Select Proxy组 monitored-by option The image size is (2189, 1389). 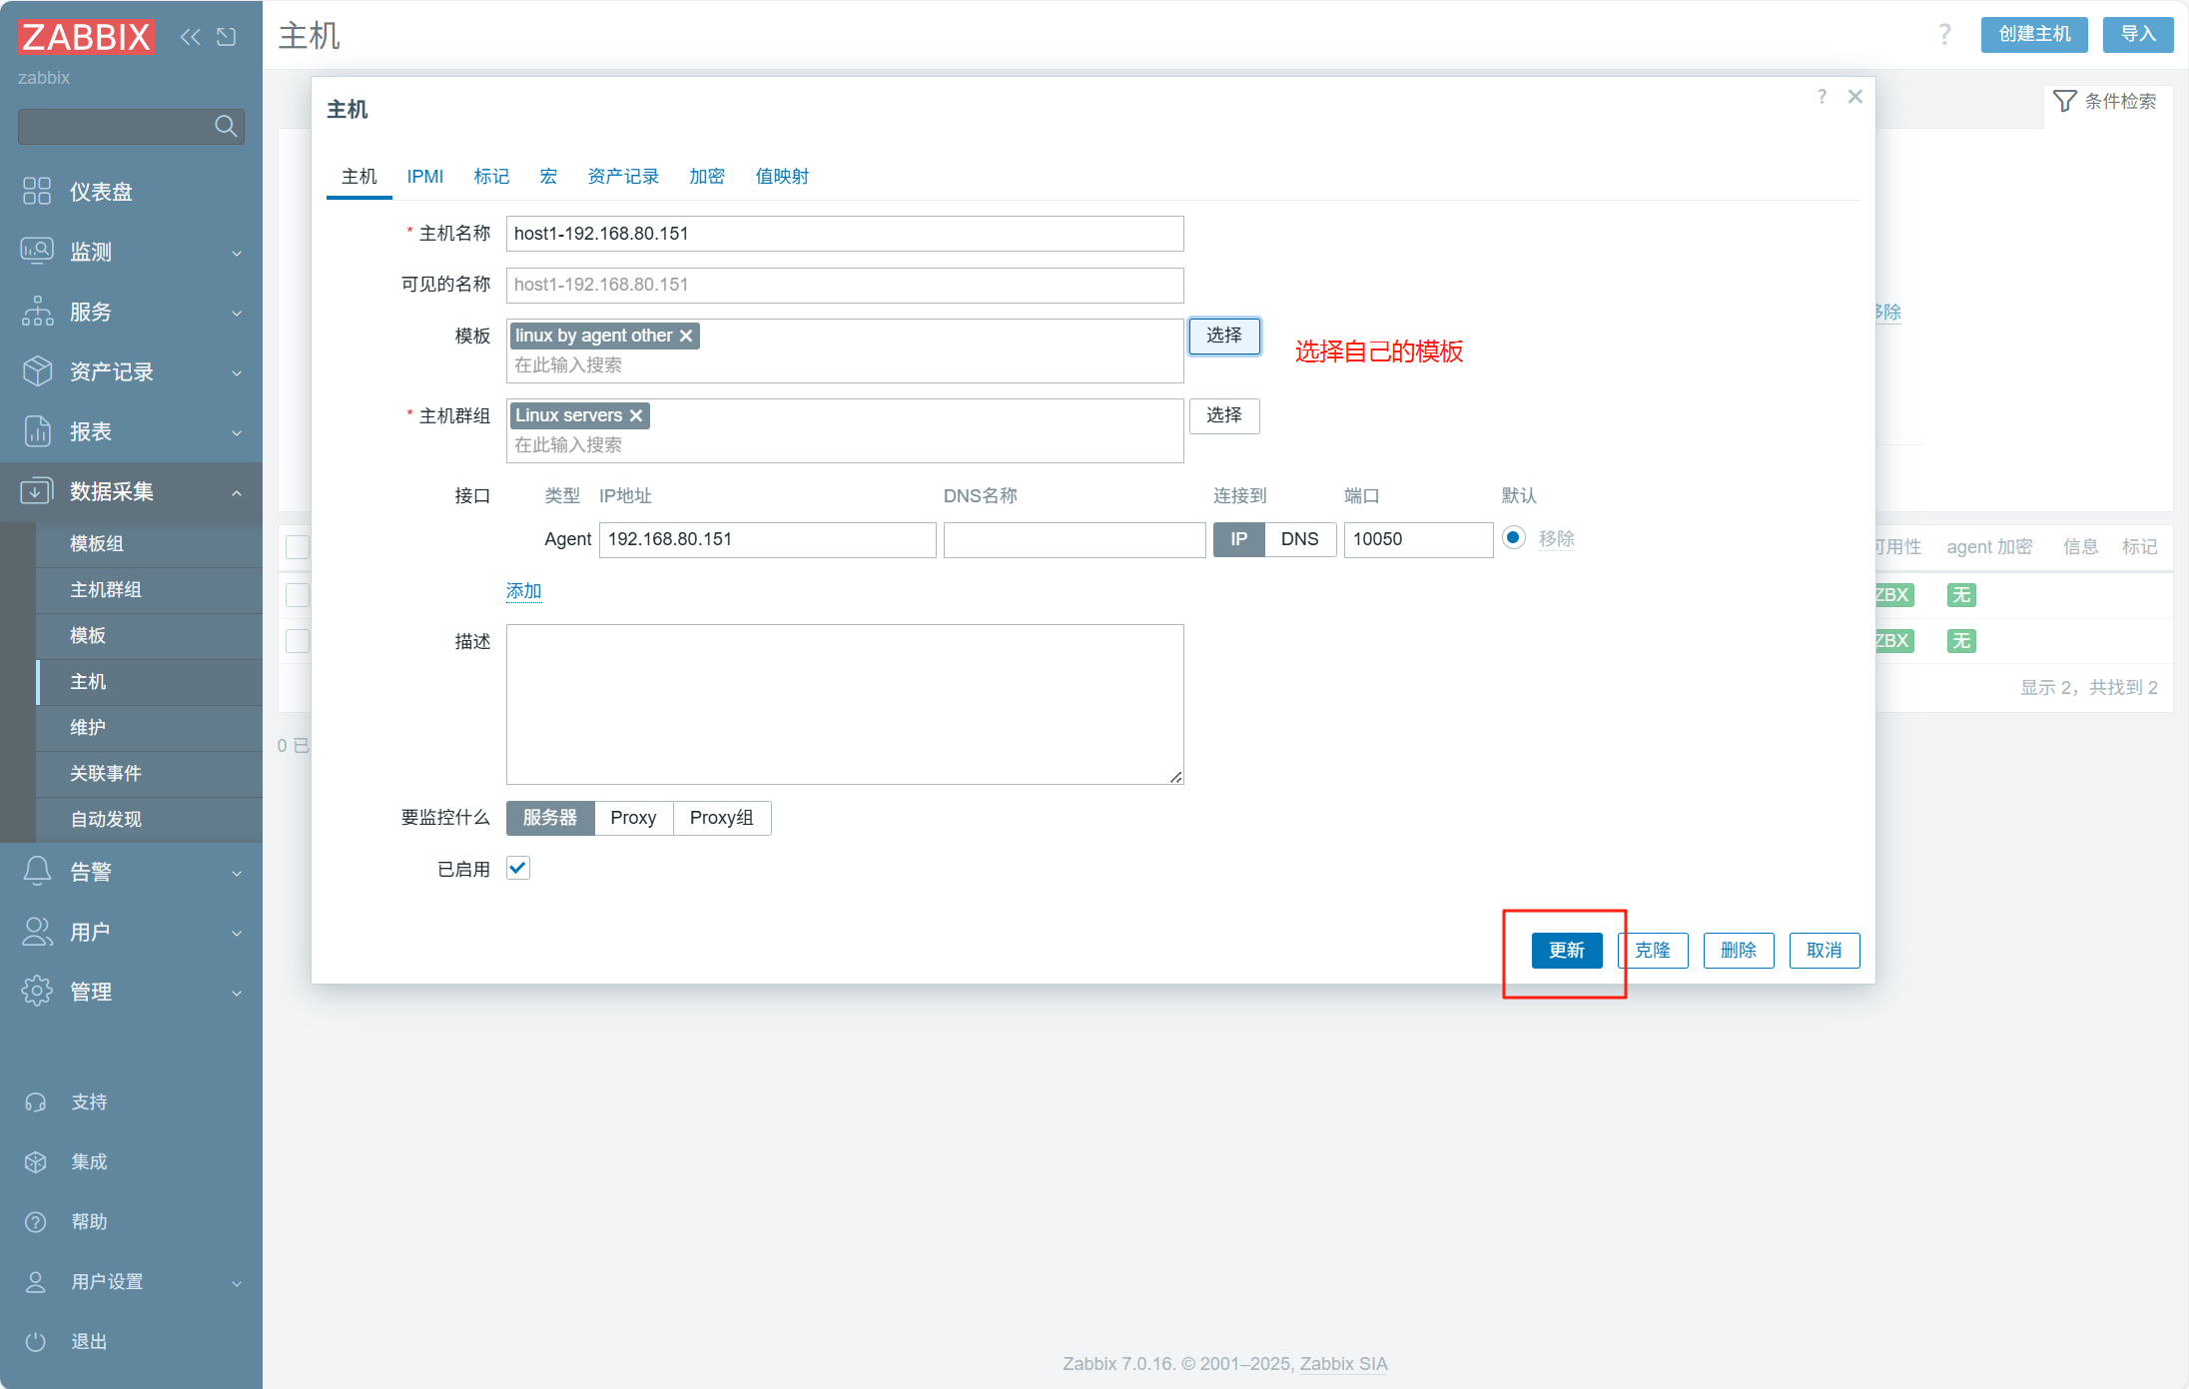(722, 818)
